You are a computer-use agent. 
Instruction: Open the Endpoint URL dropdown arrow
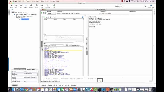pyautogui.click(x=100, y=14)
